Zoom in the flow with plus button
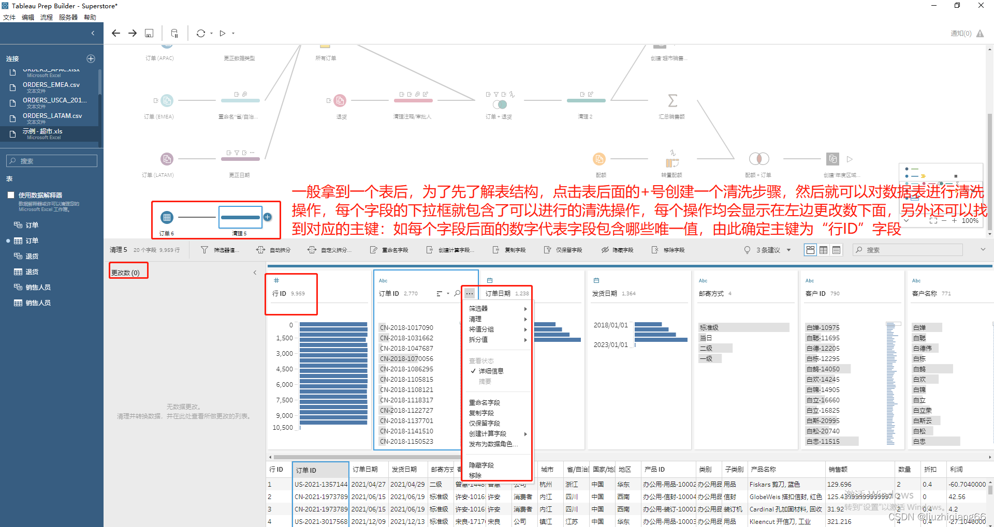This screenshot has width=994, height=527. (x=954, y=220)
